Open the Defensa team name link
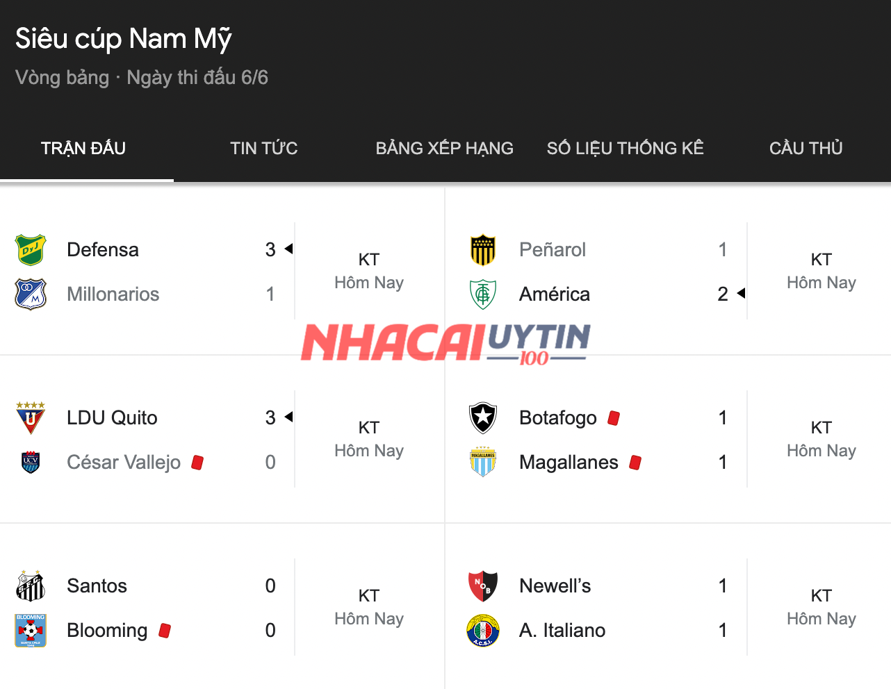891x689 pixels. pos(103,250)
